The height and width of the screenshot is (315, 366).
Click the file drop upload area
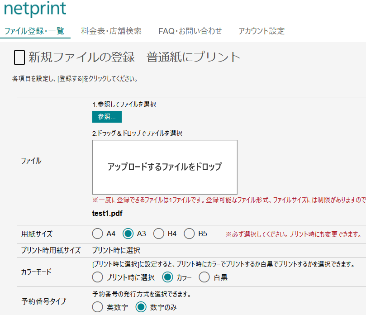[165, 167]
